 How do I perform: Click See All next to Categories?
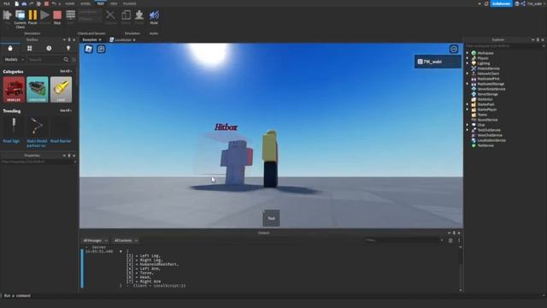65,71
